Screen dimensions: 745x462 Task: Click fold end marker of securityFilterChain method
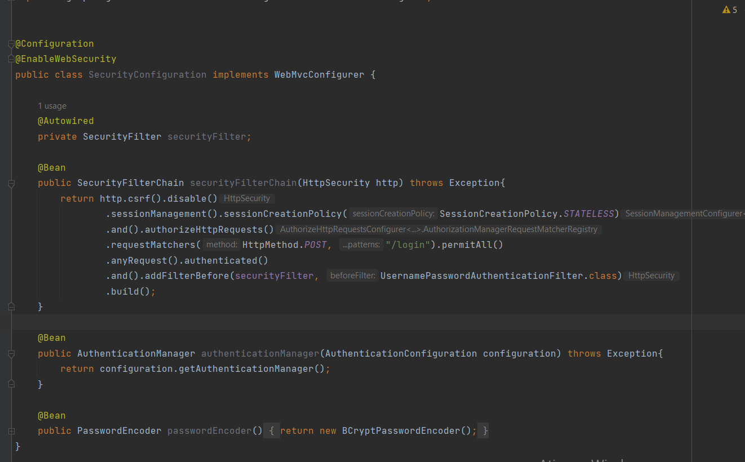click(x=11, y=306)
